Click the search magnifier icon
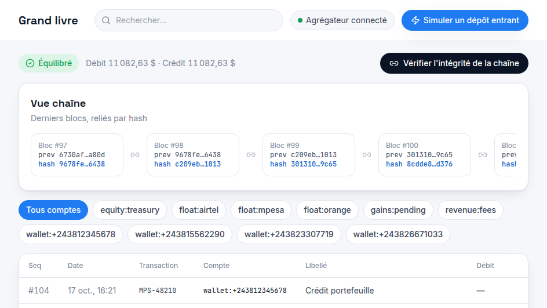The width and height of the screenshot is (547, 308). coord(106,20)
